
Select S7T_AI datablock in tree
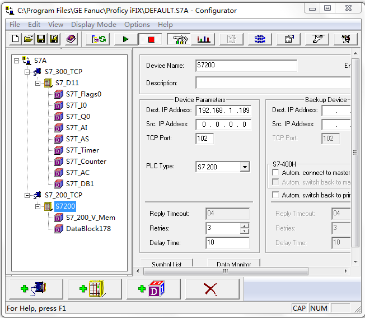77,128
